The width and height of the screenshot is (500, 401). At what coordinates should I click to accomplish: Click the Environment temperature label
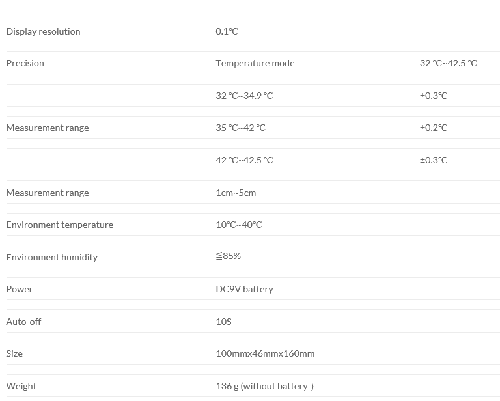(60, 225)
